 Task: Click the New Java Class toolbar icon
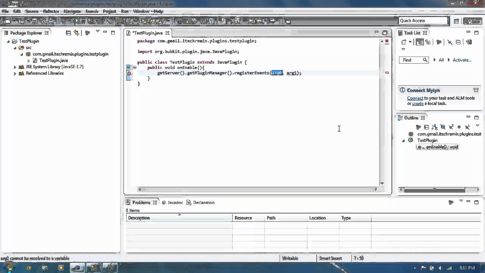pos(128,21)
